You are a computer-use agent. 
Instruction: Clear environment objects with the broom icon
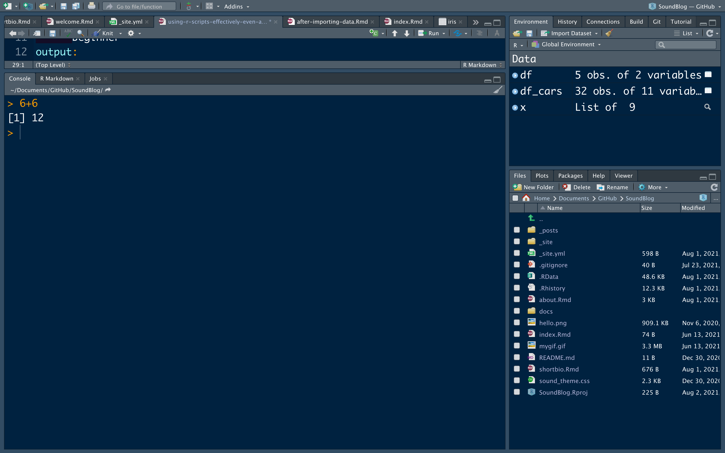(609, 33)
